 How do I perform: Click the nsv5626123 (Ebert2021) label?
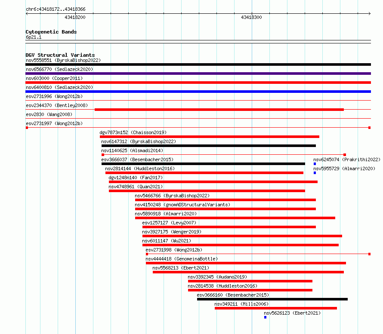[292, 313]
